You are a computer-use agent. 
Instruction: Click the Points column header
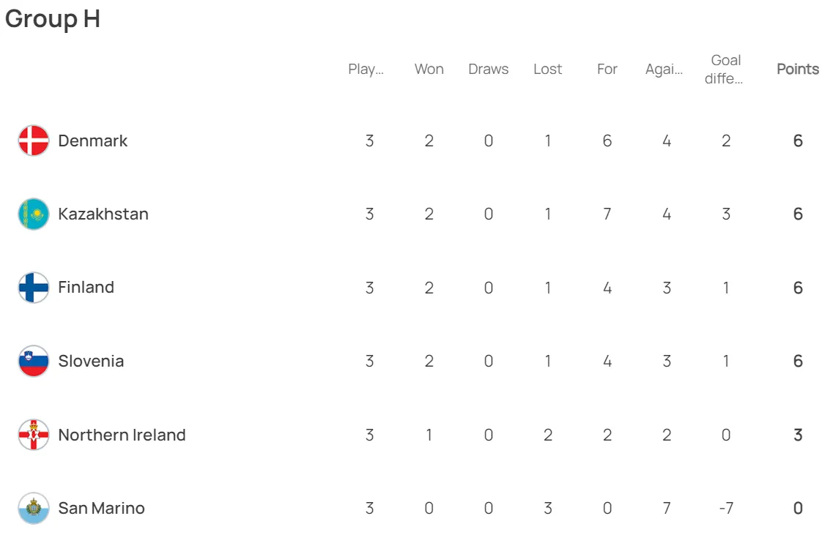click(798, 70)
